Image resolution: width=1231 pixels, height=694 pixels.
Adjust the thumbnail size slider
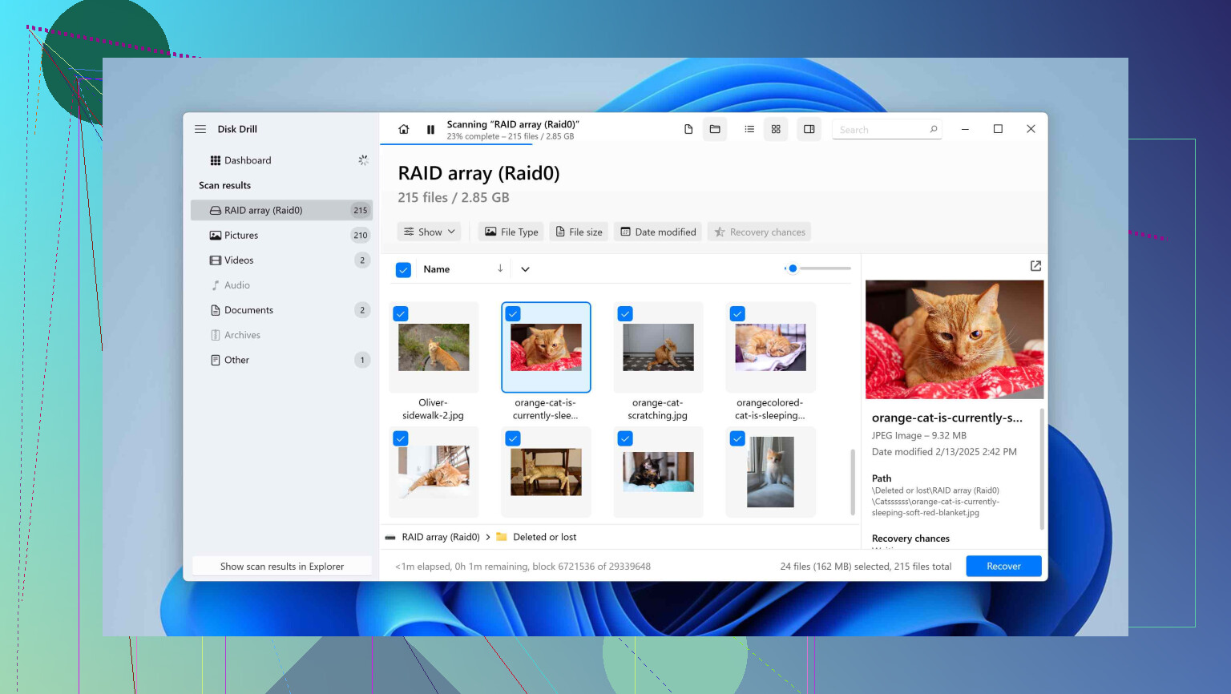pos(793,268)
